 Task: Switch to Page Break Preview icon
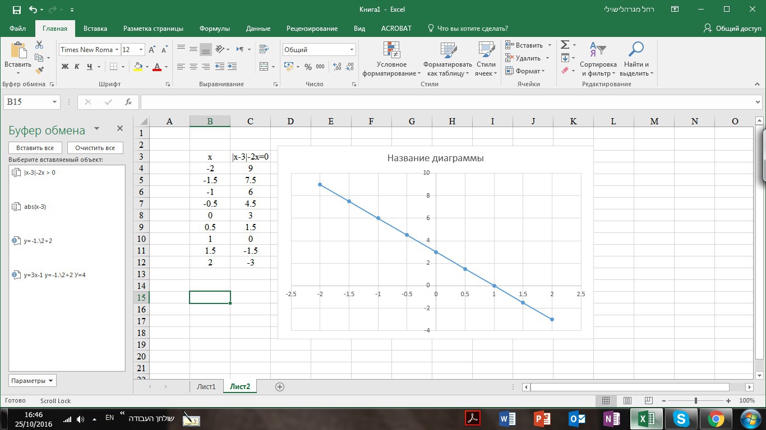[649, 400]
